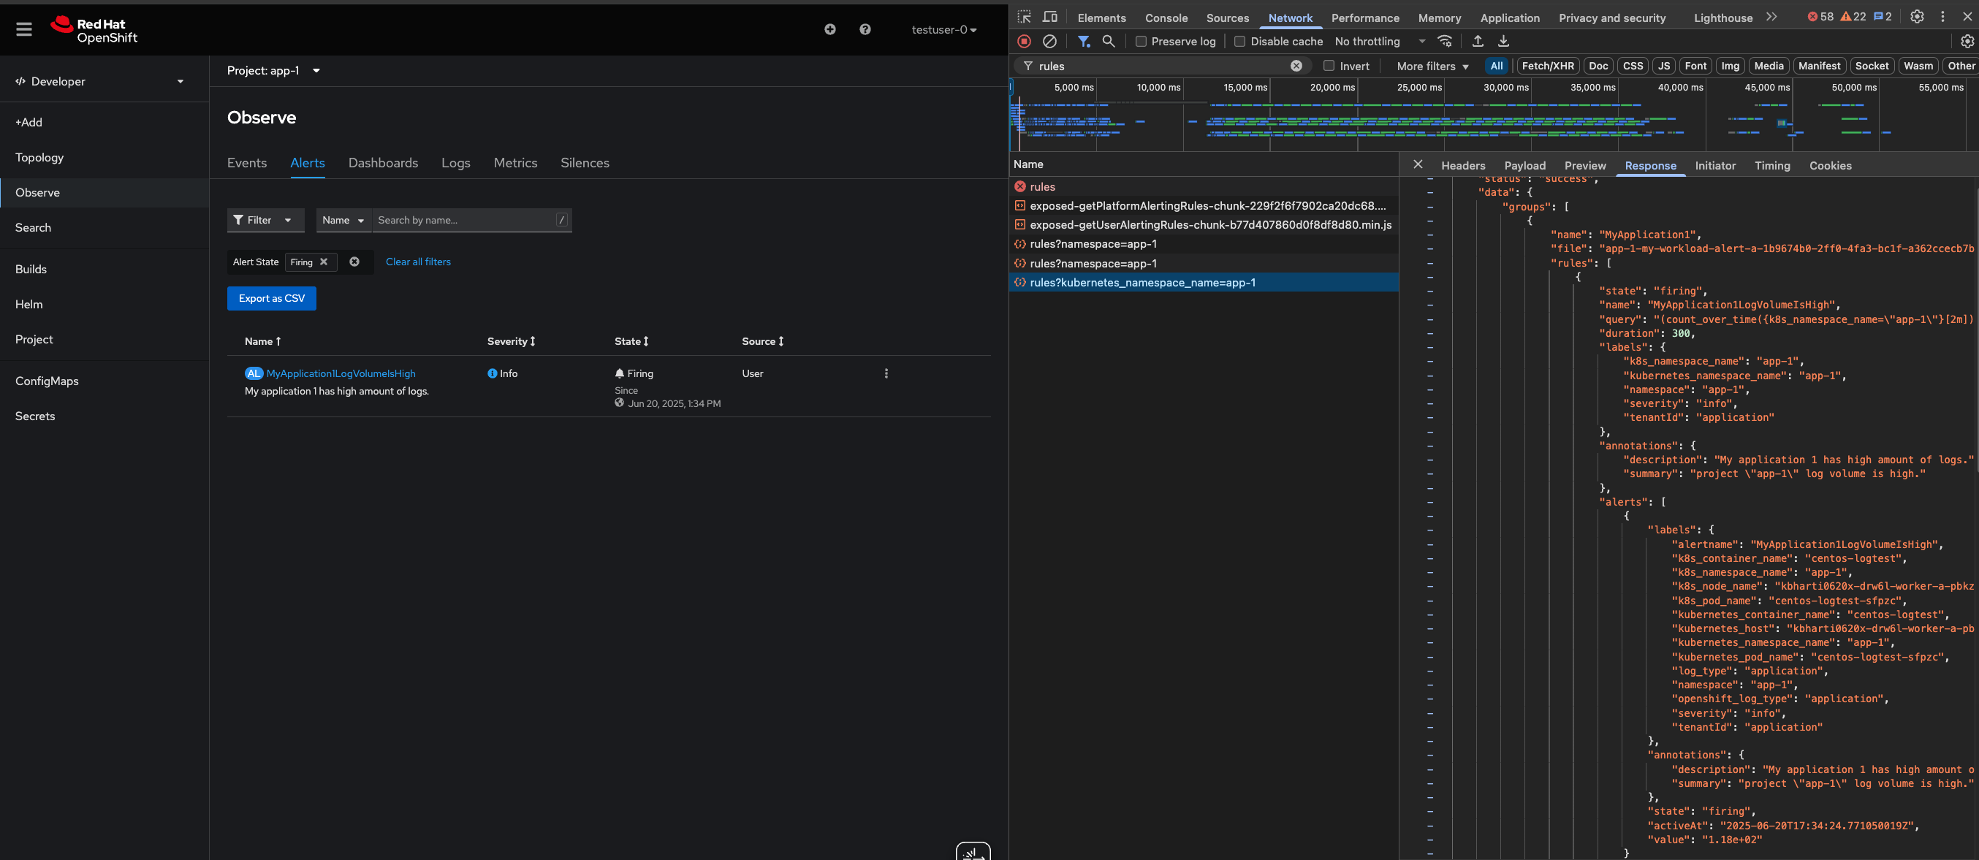Image resolution: width=1979 pixels, height=860 pixels.
Task: Clear the 'rules' network filter text
Action: [x=1296, y=66]
